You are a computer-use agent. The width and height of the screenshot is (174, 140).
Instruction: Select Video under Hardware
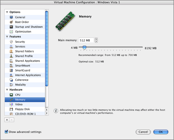click(x=25, y=104)
